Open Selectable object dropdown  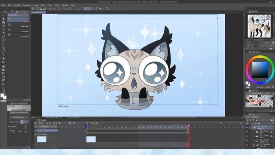pyautogui.click(x=19, y=117)
